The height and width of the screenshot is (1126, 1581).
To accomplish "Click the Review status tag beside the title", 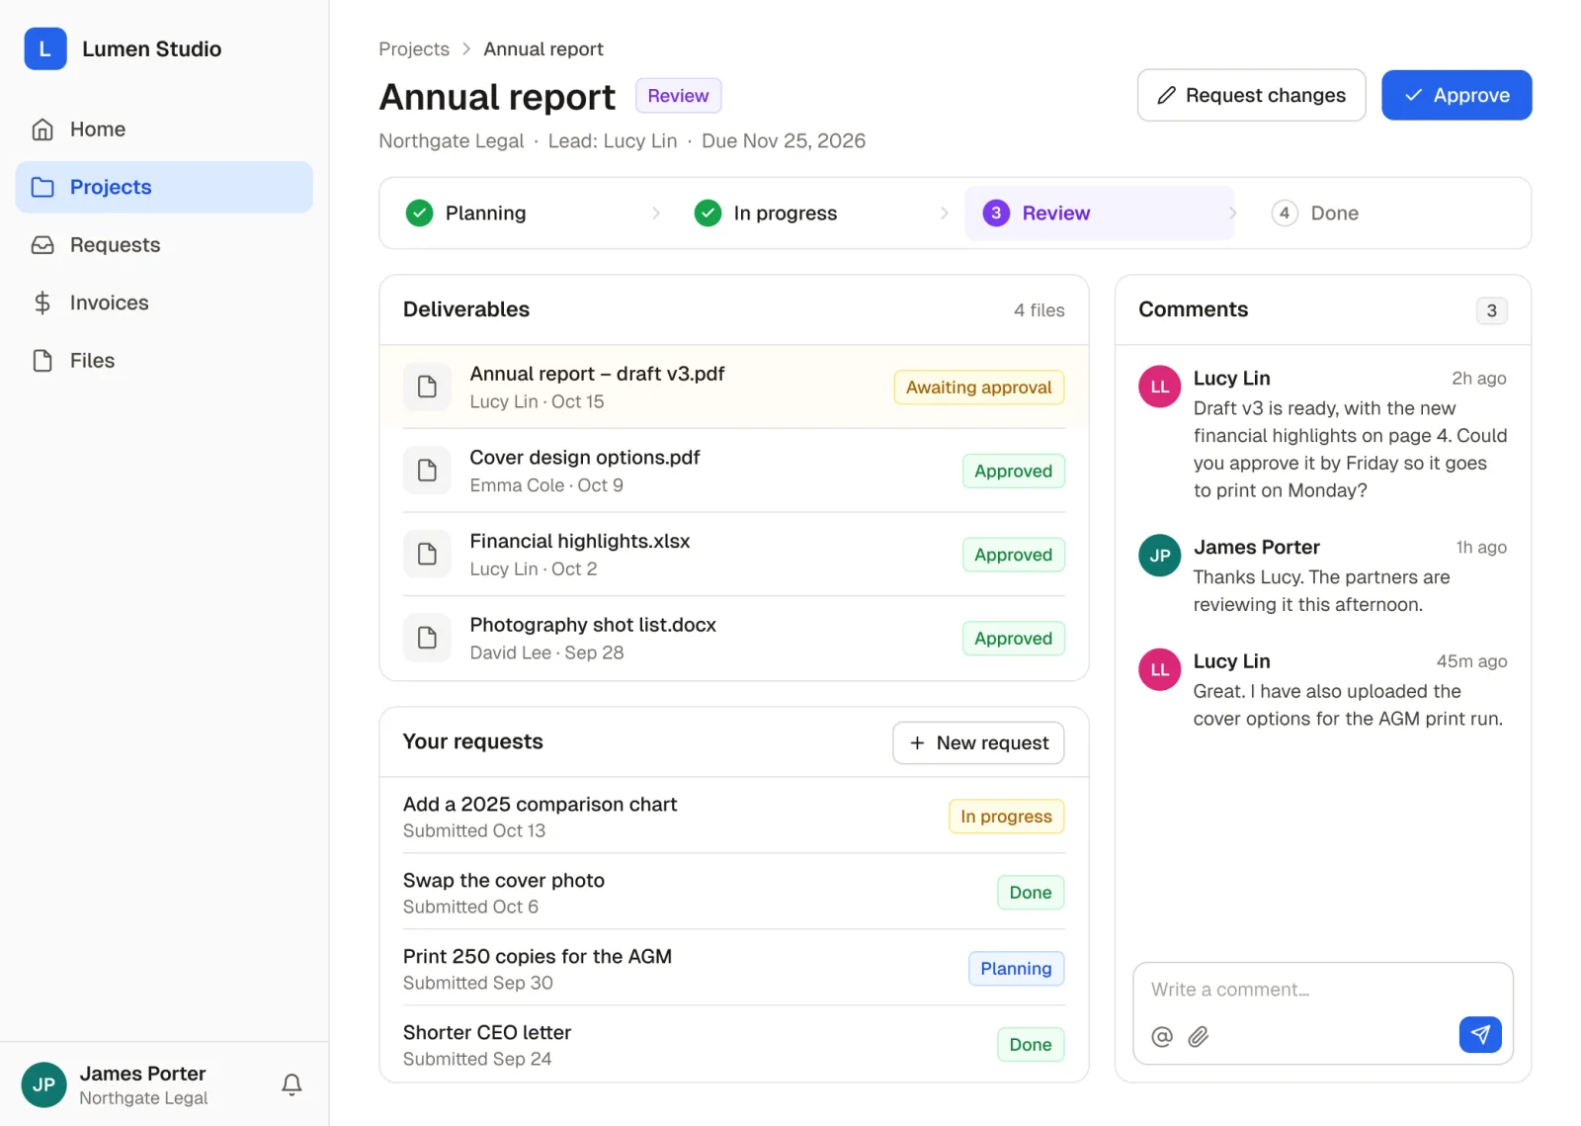I will coord(678,96).
